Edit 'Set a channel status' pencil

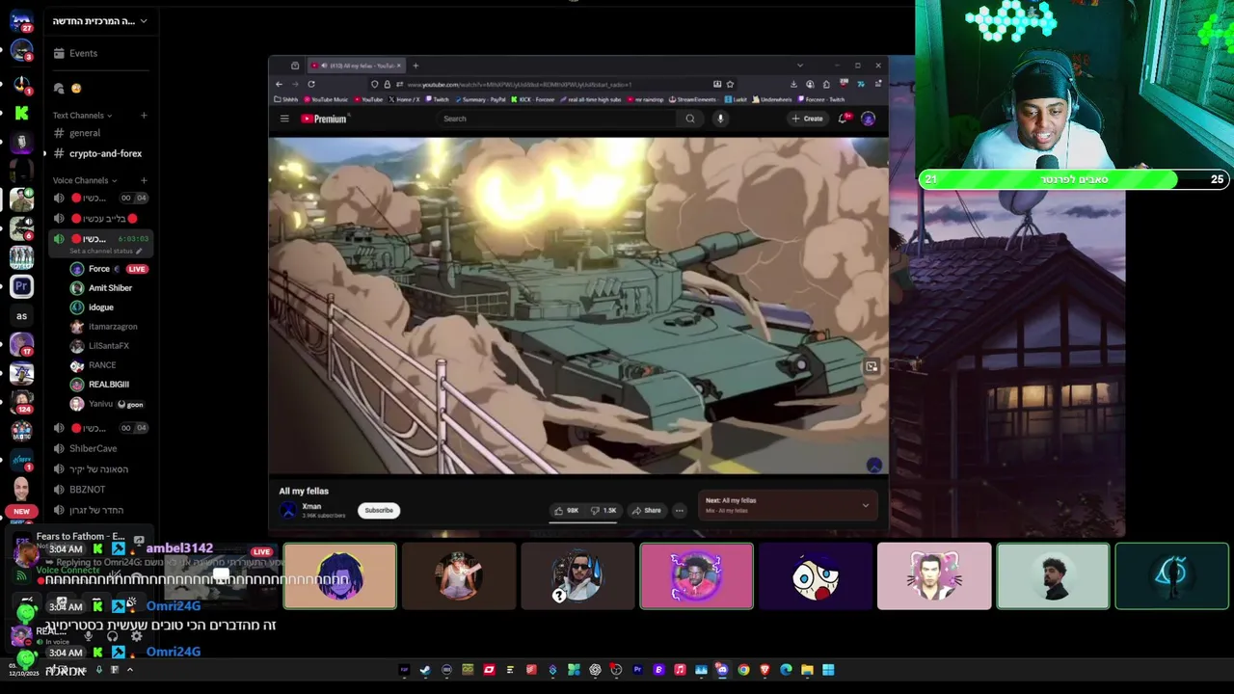point(139,251)
